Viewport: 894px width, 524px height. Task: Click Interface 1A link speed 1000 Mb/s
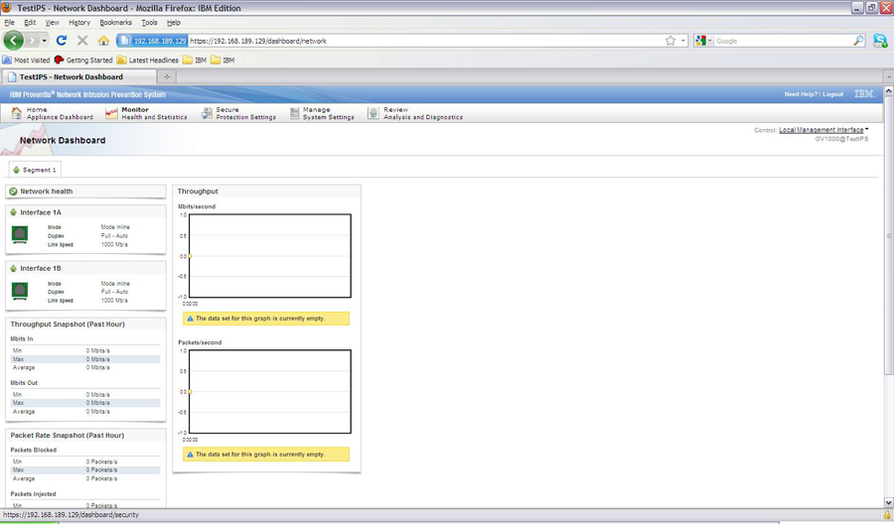(x=114, y=244)
